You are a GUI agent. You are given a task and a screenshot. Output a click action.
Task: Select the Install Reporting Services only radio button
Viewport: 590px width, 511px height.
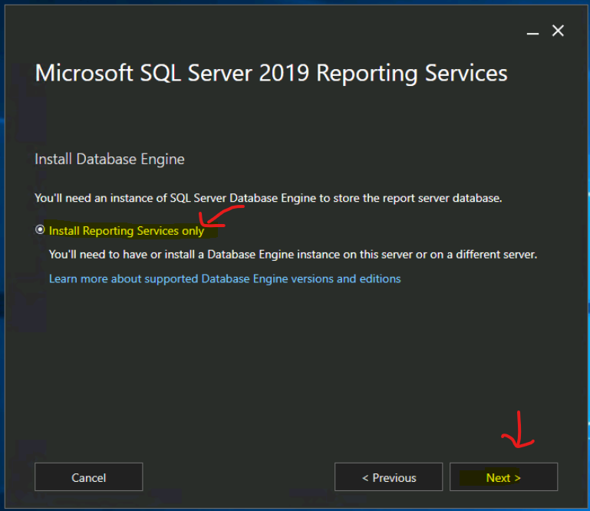pos(40,229)
